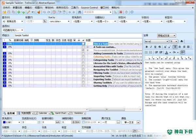Open the 视图(V) menu
Image resolution: width=196 pixels, height=139 pixels.
pyautogui.click(x=39, y=8)
